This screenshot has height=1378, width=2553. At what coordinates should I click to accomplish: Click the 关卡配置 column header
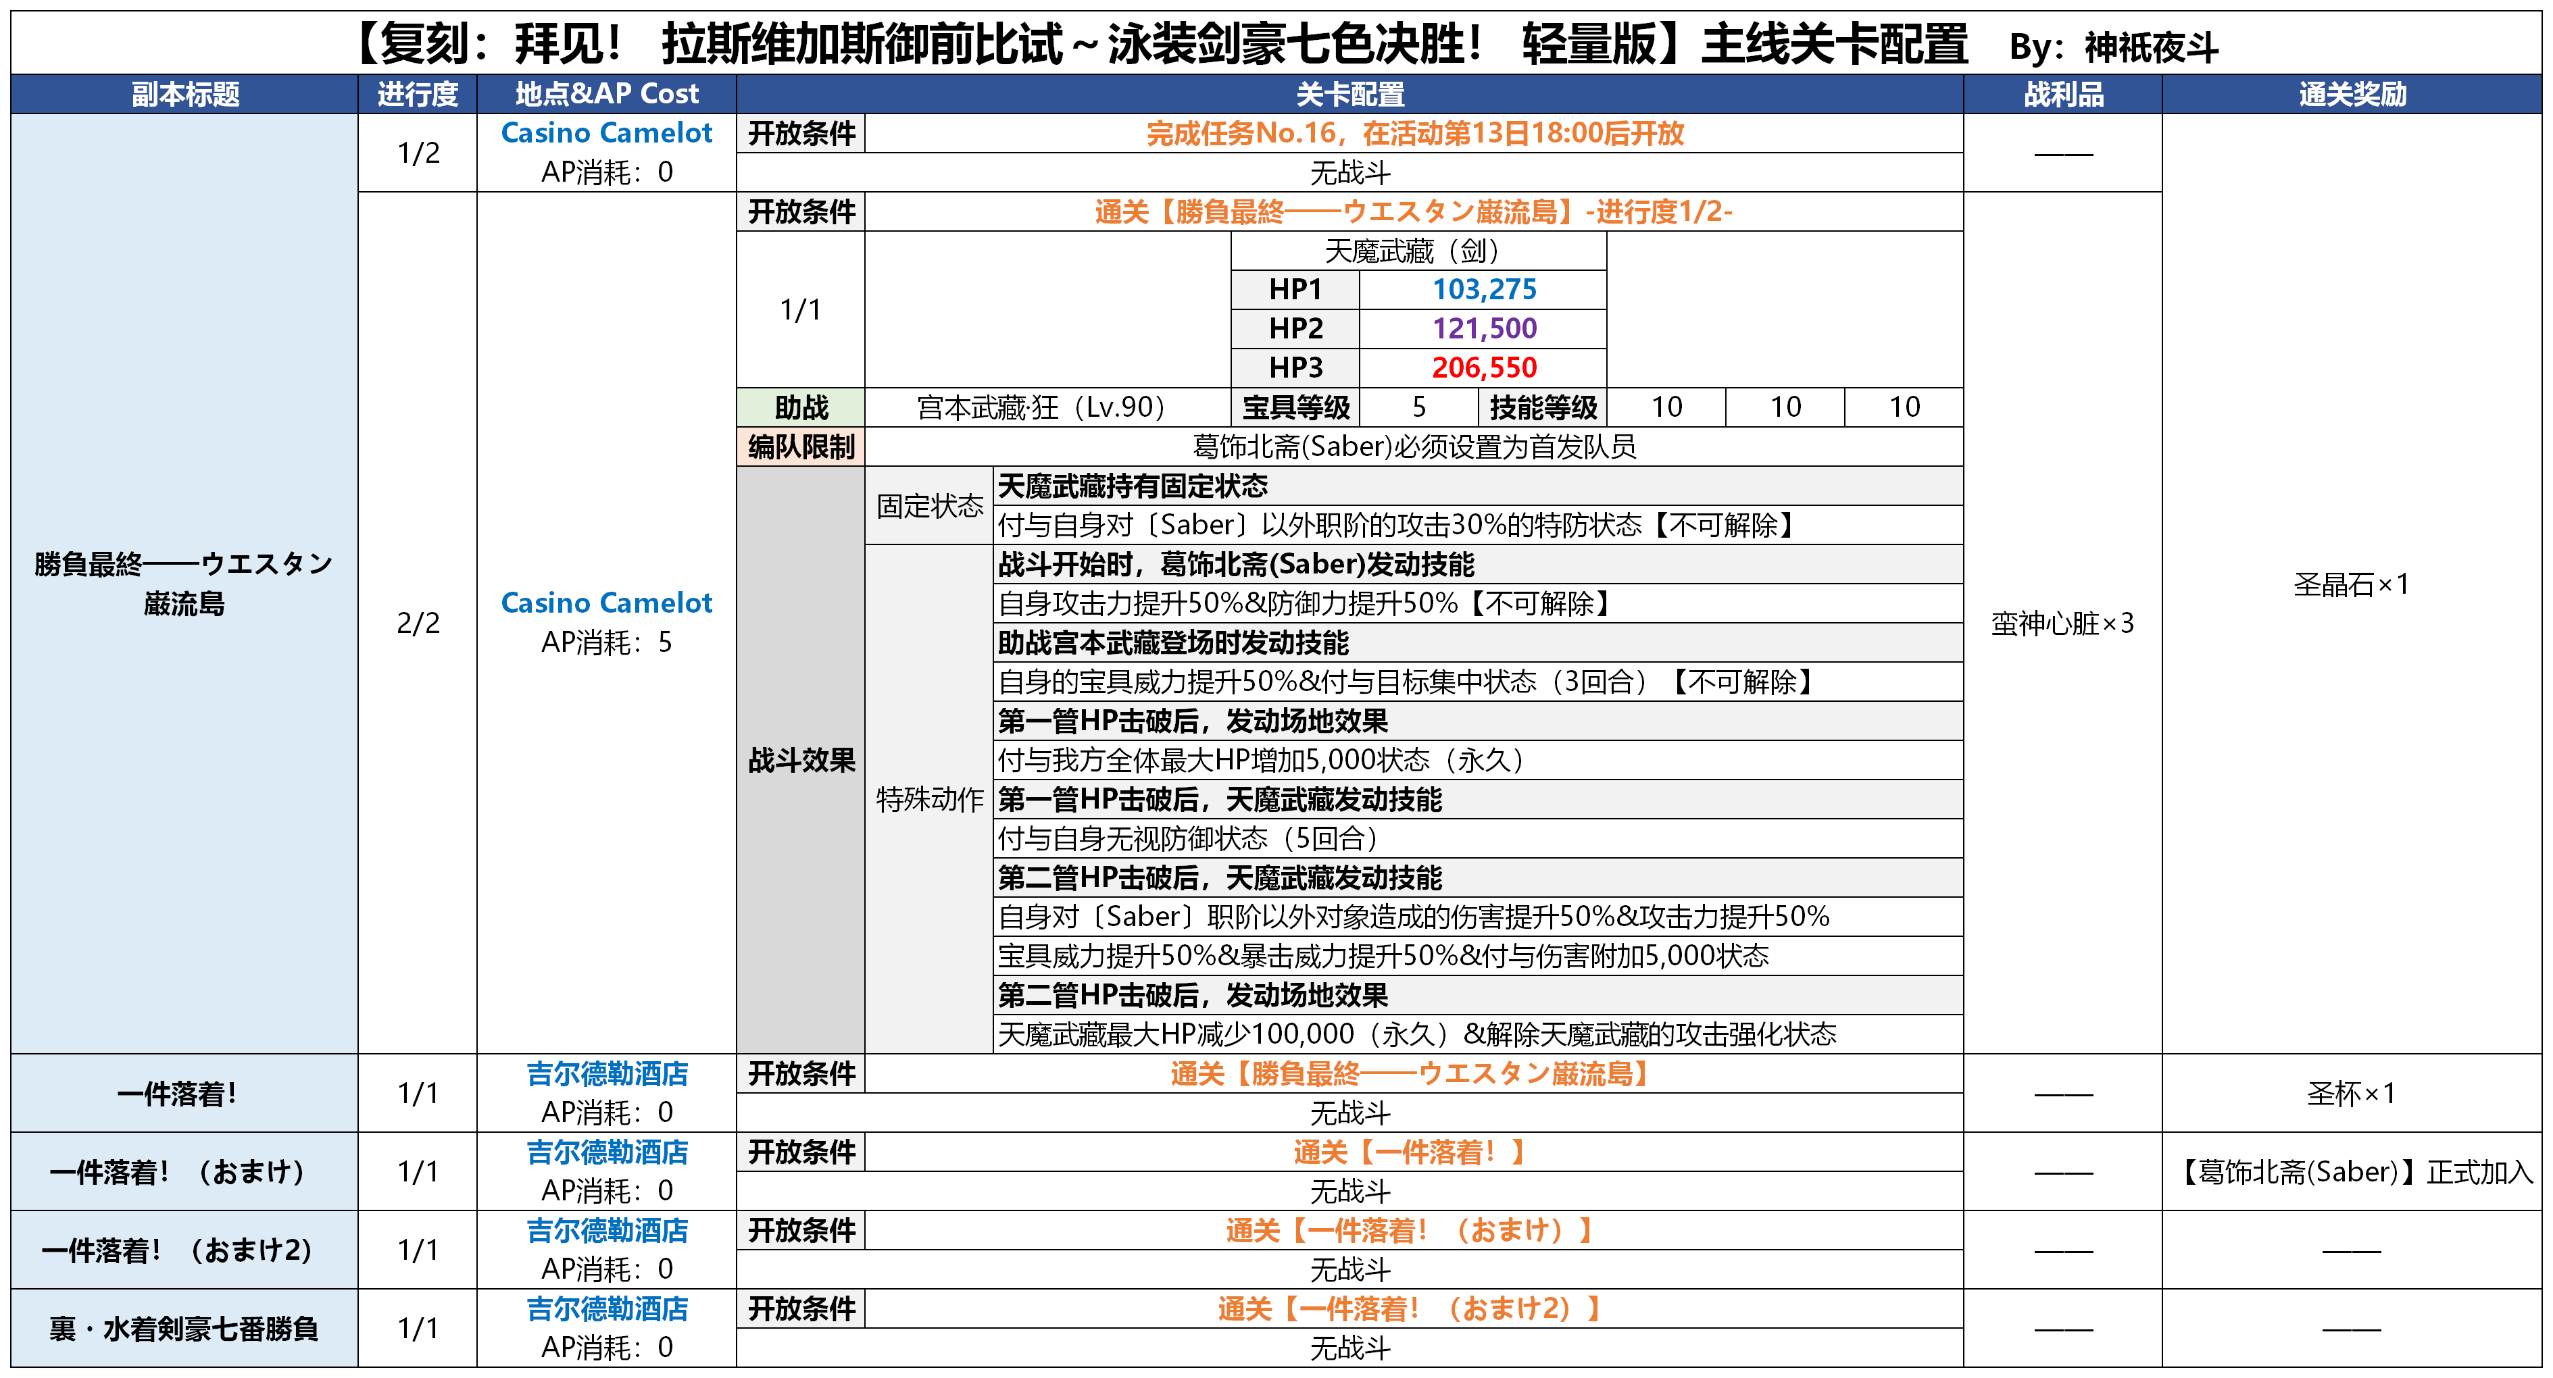click(x=1350, y=94)
